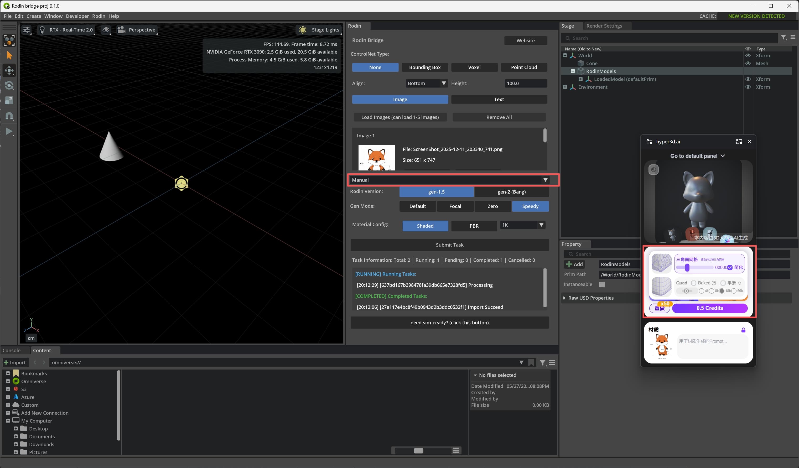Toggle visibility of LoadedModel (defaultPrim)
Screen dimensions: 799x468
pyautogui.click(x=748, y=79)
